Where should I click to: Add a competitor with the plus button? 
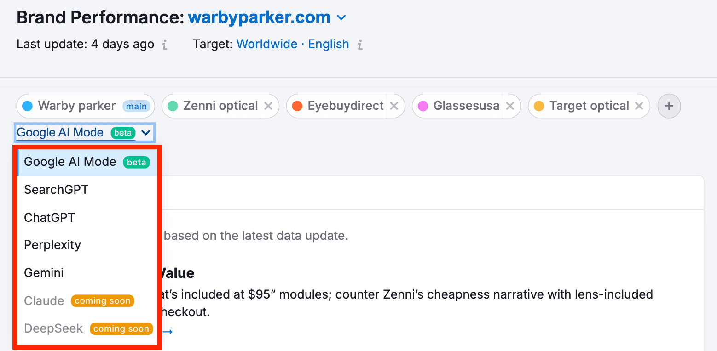coord(669,106)
